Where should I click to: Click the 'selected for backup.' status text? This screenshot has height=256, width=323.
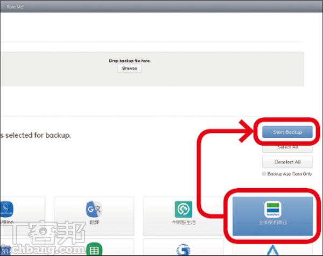coord(38,135)
